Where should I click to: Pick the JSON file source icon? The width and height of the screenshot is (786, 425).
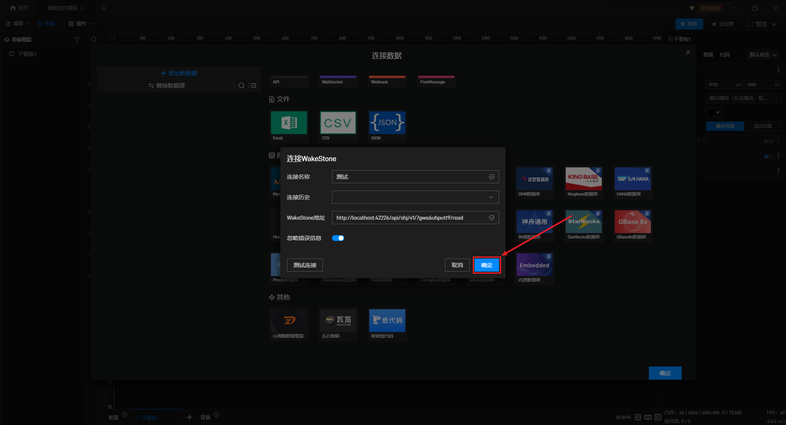[x=387, y=123]
